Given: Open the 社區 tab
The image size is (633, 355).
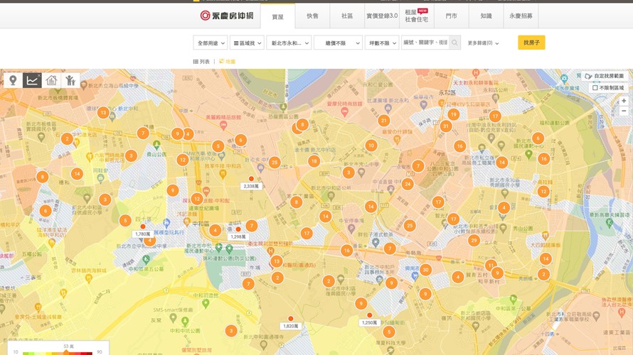Looking at the screenshot, I should point(346,16).
